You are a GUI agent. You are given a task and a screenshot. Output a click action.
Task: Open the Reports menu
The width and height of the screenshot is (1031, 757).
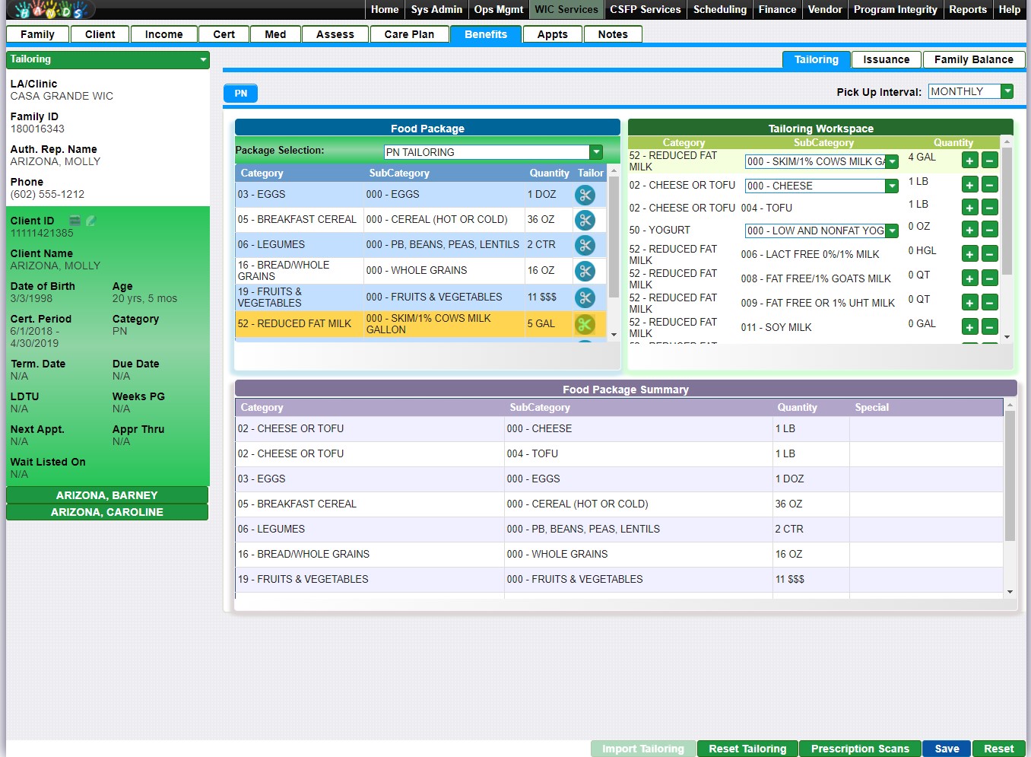[967, 9]
